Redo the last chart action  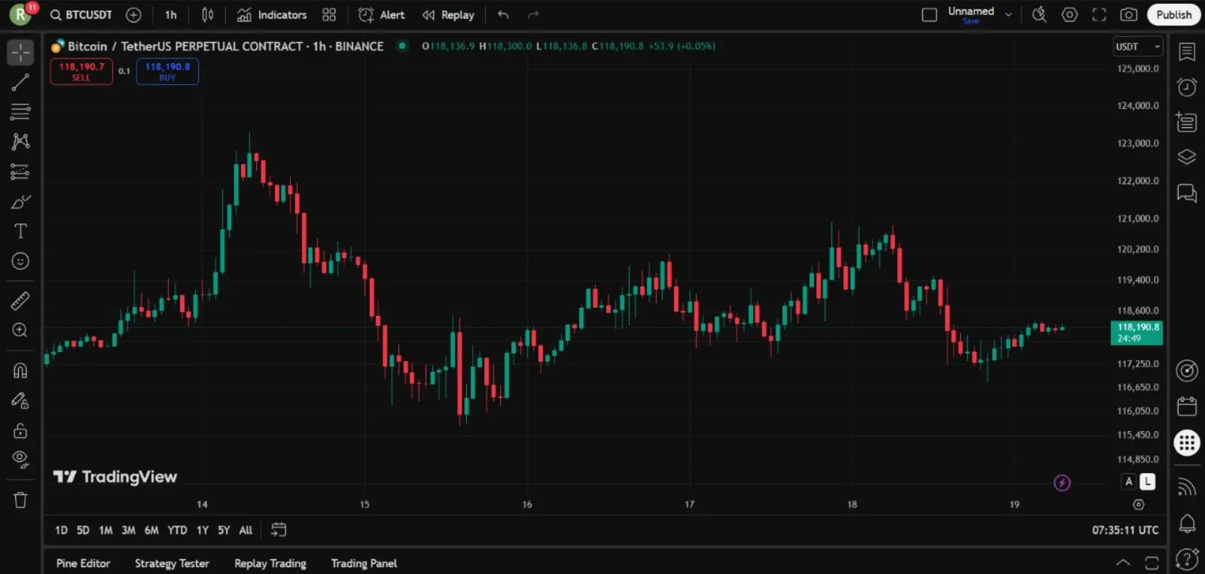click(533, 15)
